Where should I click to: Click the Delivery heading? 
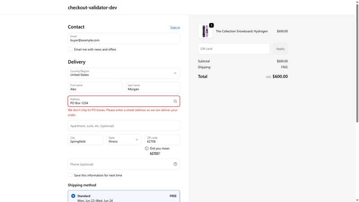pyautogui.click(x=76, y=62)
